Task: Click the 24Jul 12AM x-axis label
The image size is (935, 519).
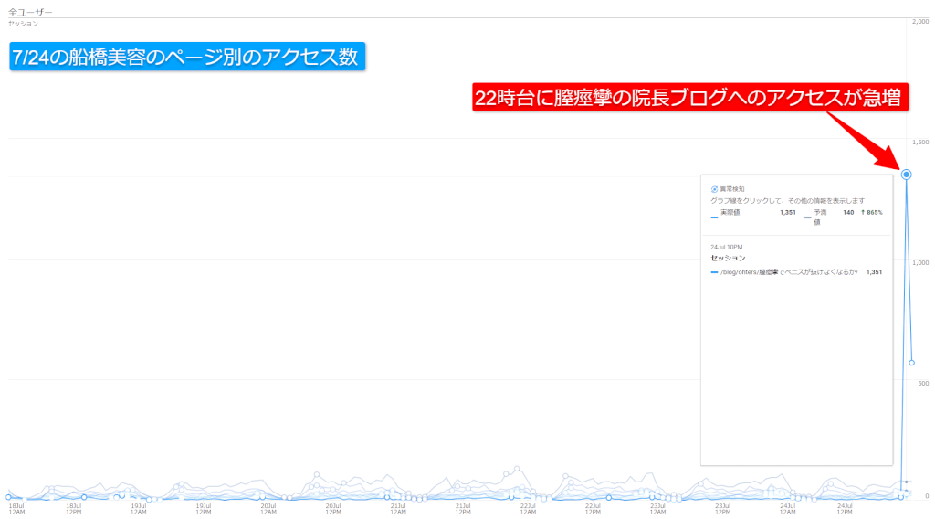Action: (788, 509)
